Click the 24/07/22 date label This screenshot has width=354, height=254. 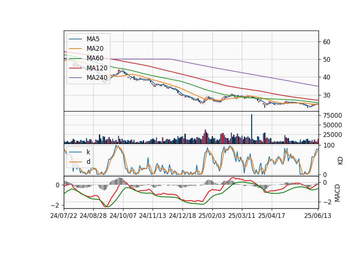point(64,216)
